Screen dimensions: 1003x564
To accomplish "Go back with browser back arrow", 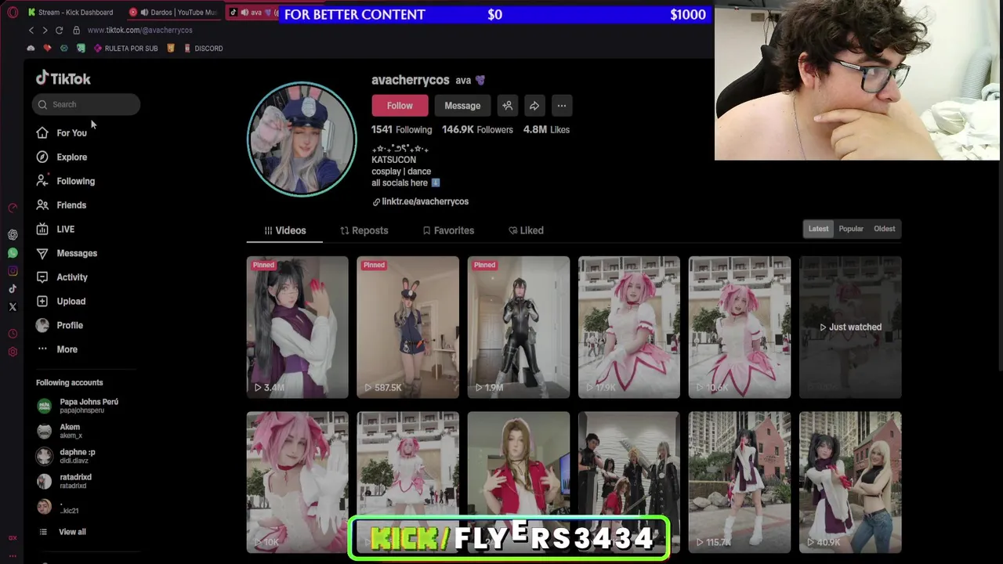I will (x=31, y=30).
